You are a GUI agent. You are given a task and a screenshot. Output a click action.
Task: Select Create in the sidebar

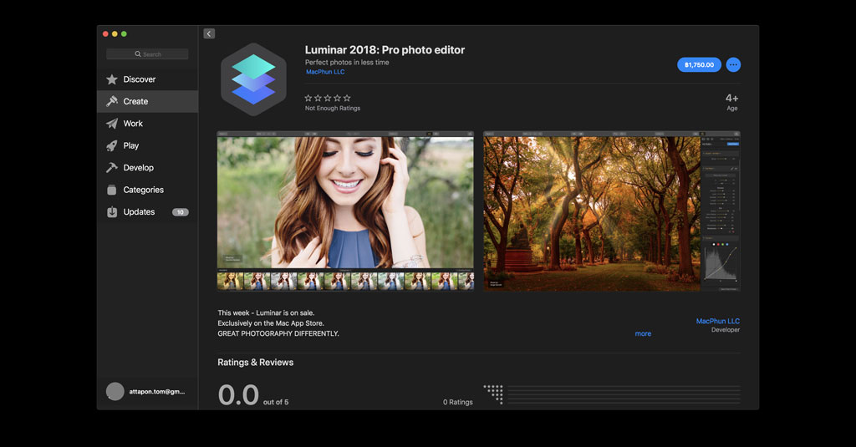[x=147, y=102]
